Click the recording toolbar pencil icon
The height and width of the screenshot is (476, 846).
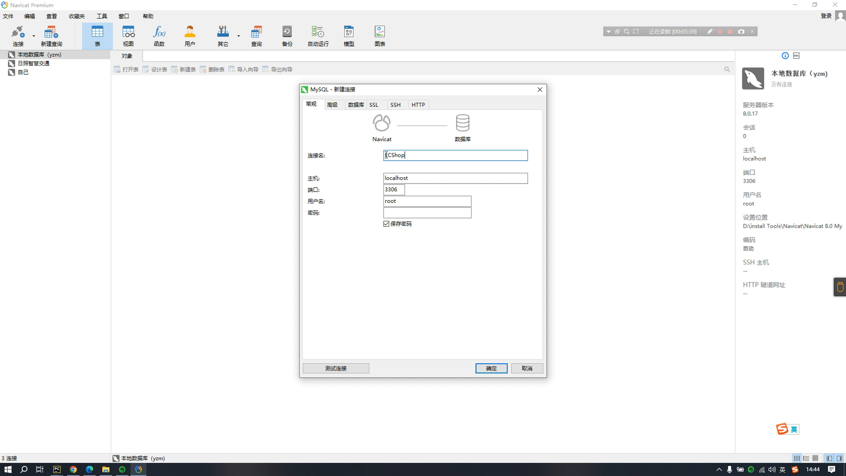click(710, 32)
